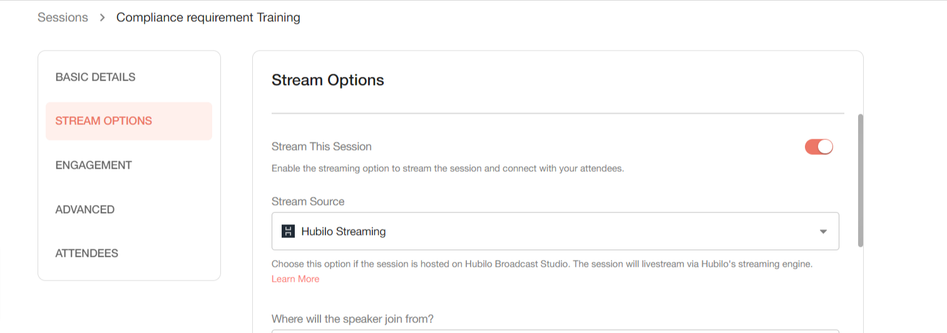Click the vertical scrollbar of the settings panel
Screen dimensions: 947x333
coord(861,181)
